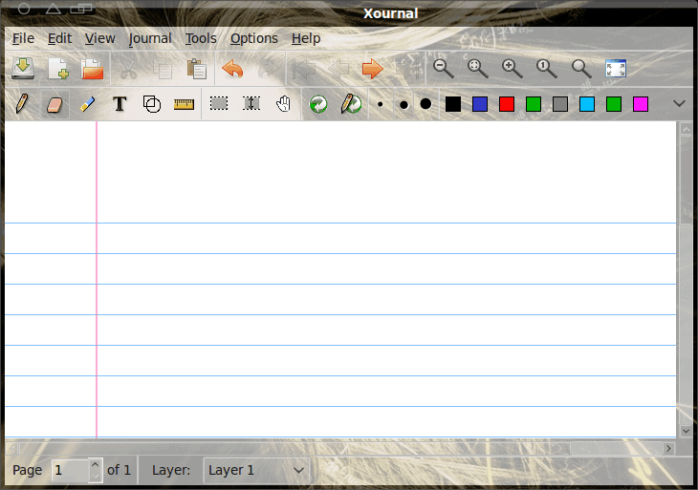This screenshot has height=490, width=698.
Task: Toggle fullscreen mode icon
Action: (x=616, y=69)
